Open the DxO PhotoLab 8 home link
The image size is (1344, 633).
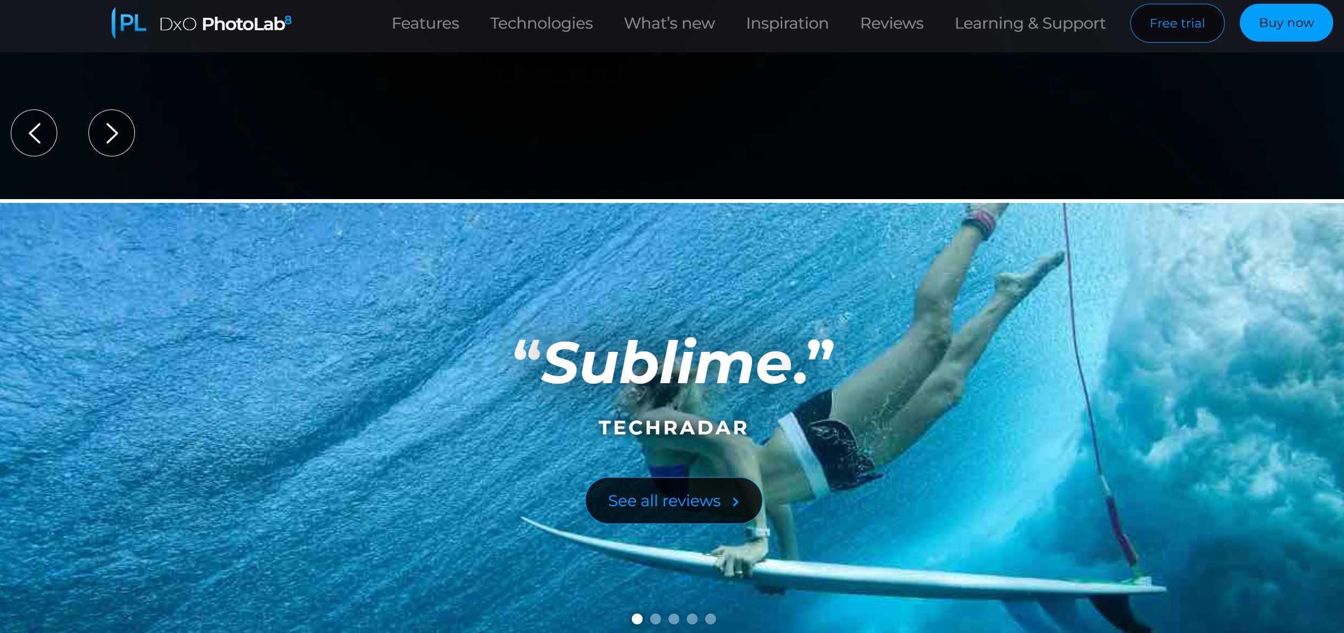tap(226, 24)
